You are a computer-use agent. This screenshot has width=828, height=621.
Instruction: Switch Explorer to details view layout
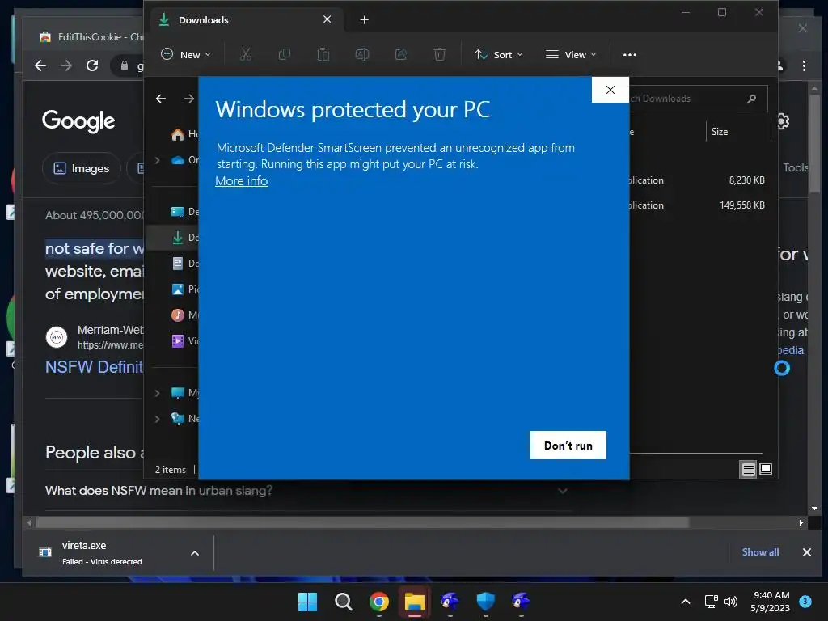[748, 469]
